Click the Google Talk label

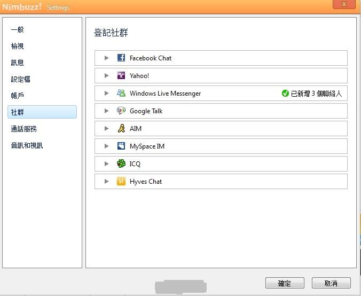pyautogui.click(x=146, y=111)
